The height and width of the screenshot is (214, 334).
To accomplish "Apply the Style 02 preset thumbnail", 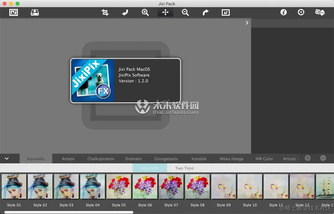I will pyautogui.click(x=40, y=186).
